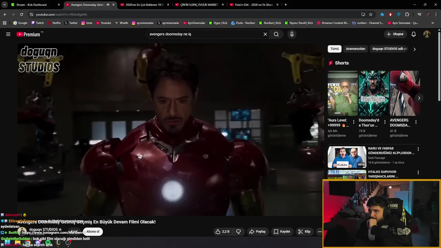
Task: Open Chrome main menu three dots
Action: coord(437,14)
